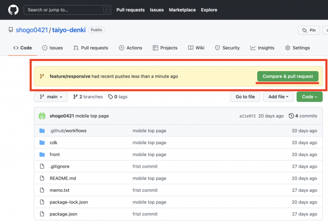This screenshot has width=328, height=223.
Task: Click the file icon beside memo.txt
Action: (42, 190)
